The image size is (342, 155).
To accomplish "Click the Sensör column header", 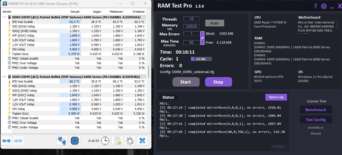I will tap(30, 12).
